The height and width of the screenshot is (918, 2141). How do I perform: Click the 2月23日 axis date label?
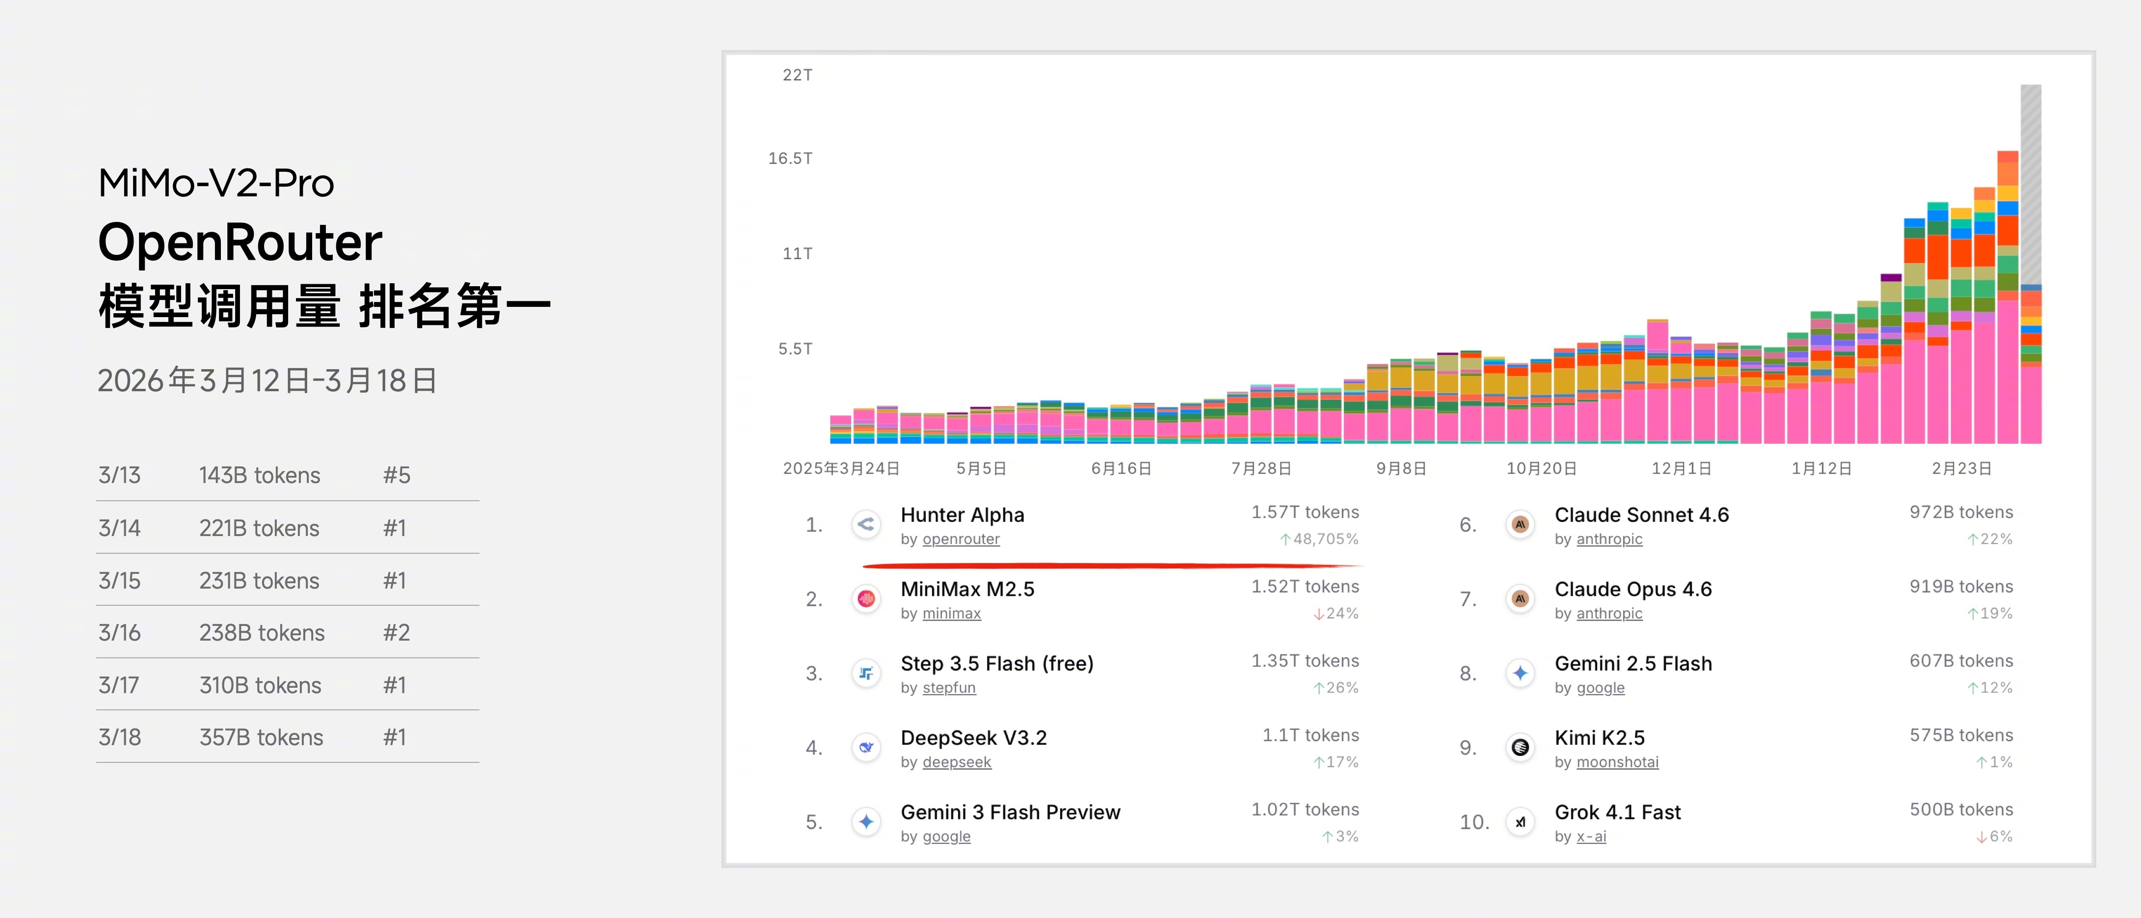[x=1961, y=468]
